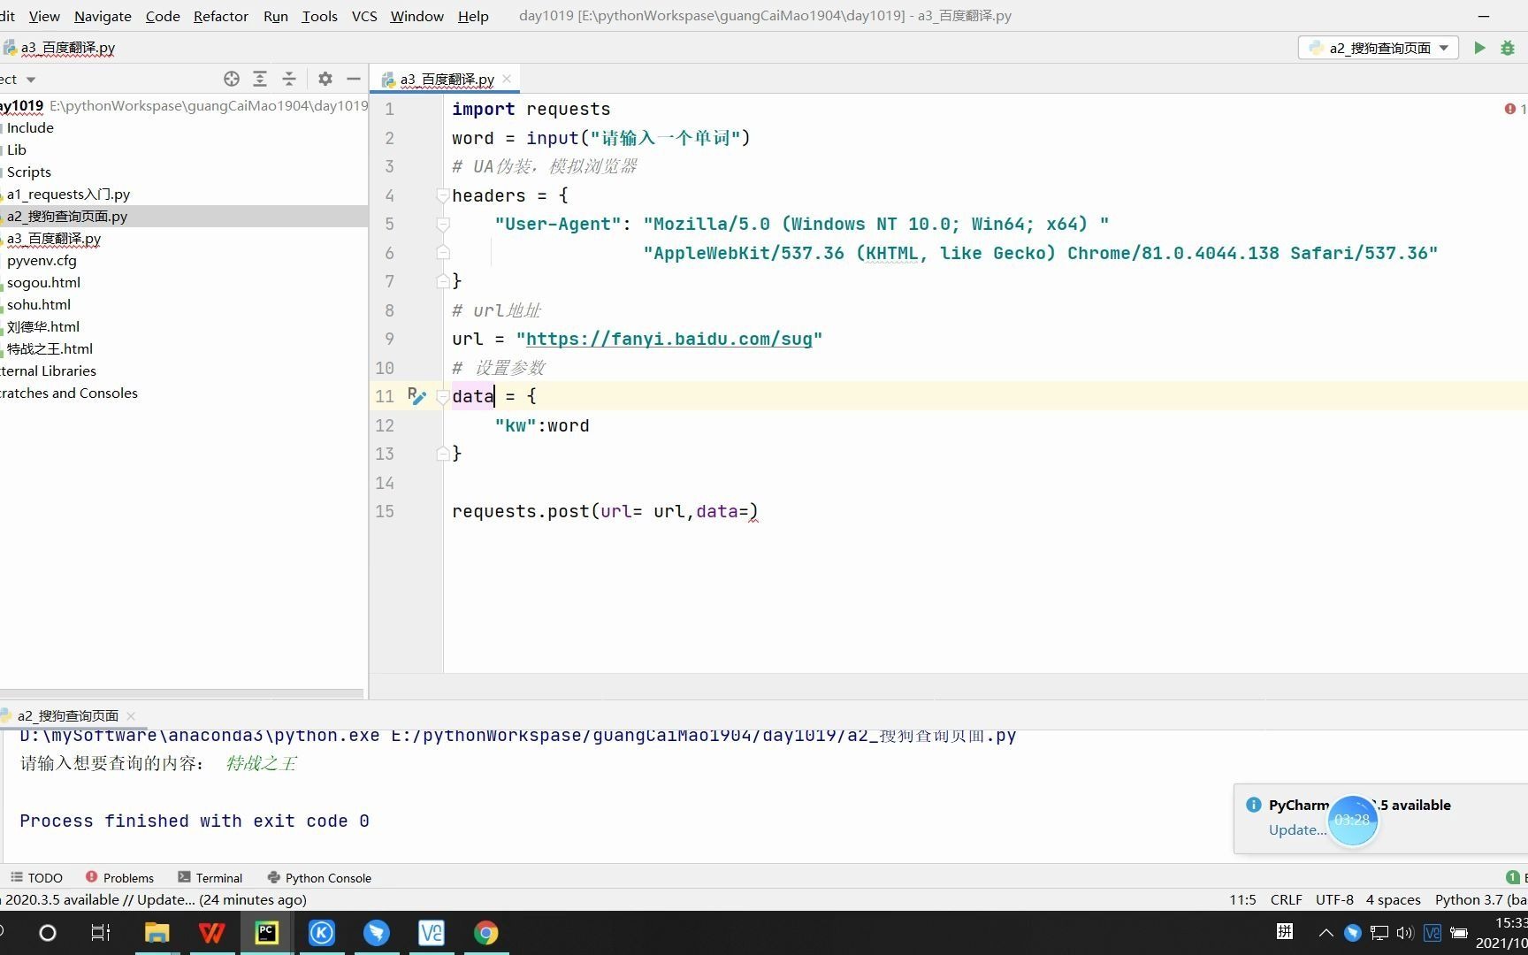The image size is (1528, 955).
Task: Click the intention pencil icon on line 11
Action: click(416, 395)
